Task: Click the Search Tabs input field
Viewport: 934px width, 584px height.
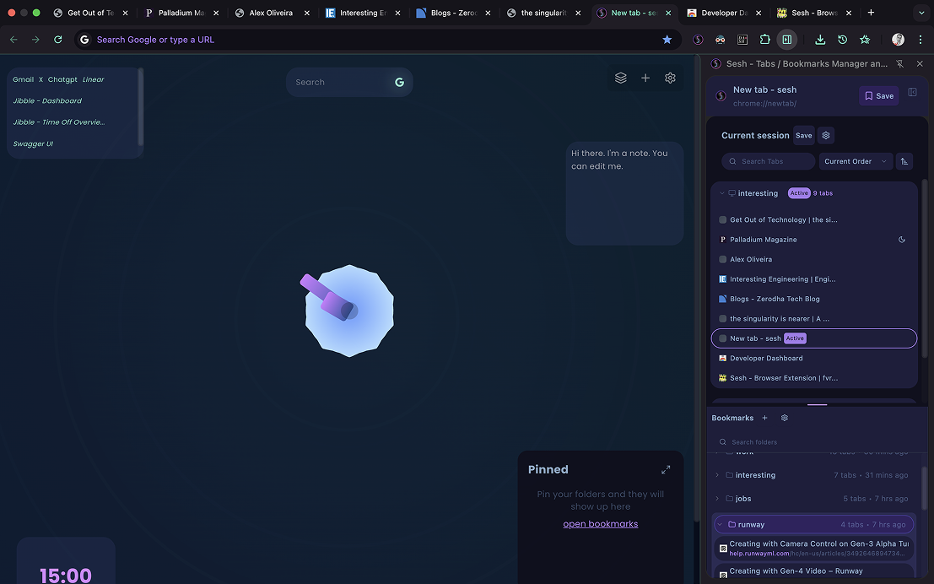Action: [x=769, y=161]
